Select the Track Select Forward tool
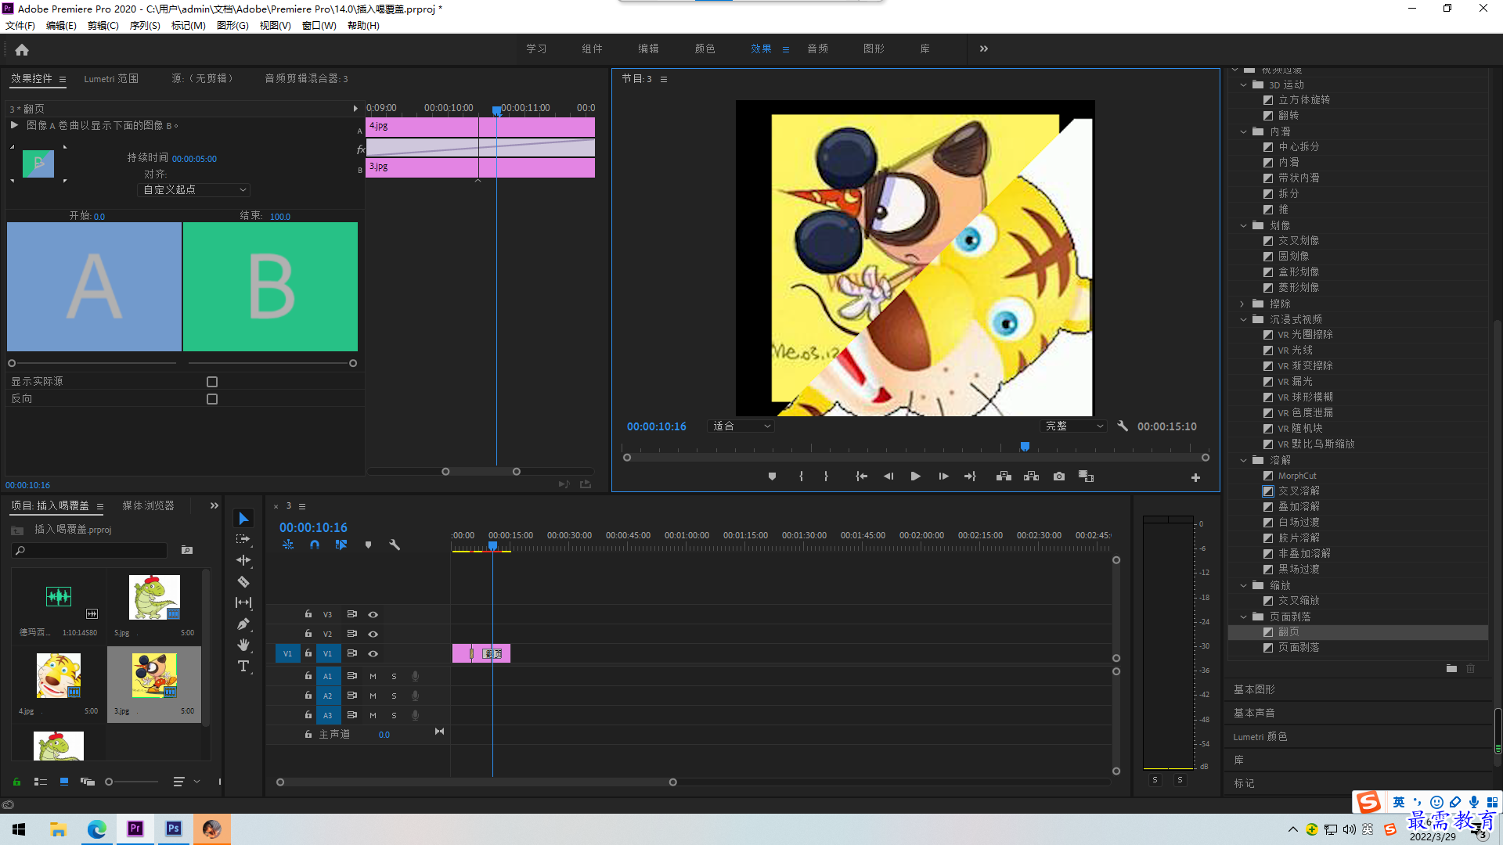This screenshot has height=845, width=1503. (x=243, y=539)
